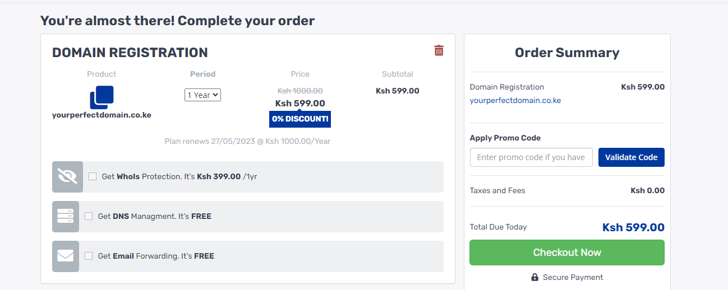Viewport: 728px width, 290px height.
Task: Focus the promo code input field
Action: click(x=531, y=157)
